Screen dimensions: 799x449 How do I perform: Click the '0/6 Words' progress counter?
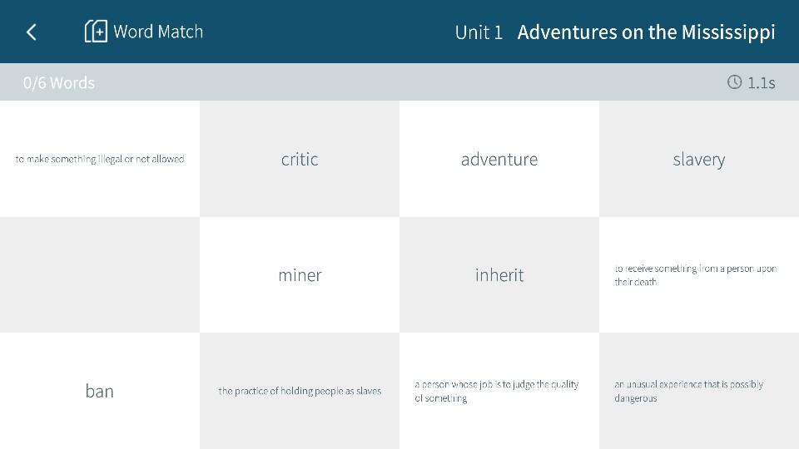click(59, 82)
